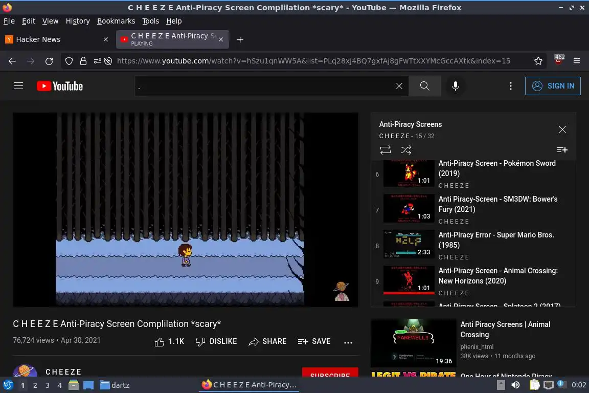The height and width of the screenshot is (393, 589).
Task: Toggle loop playlist
Action: (x=386, y=150)
